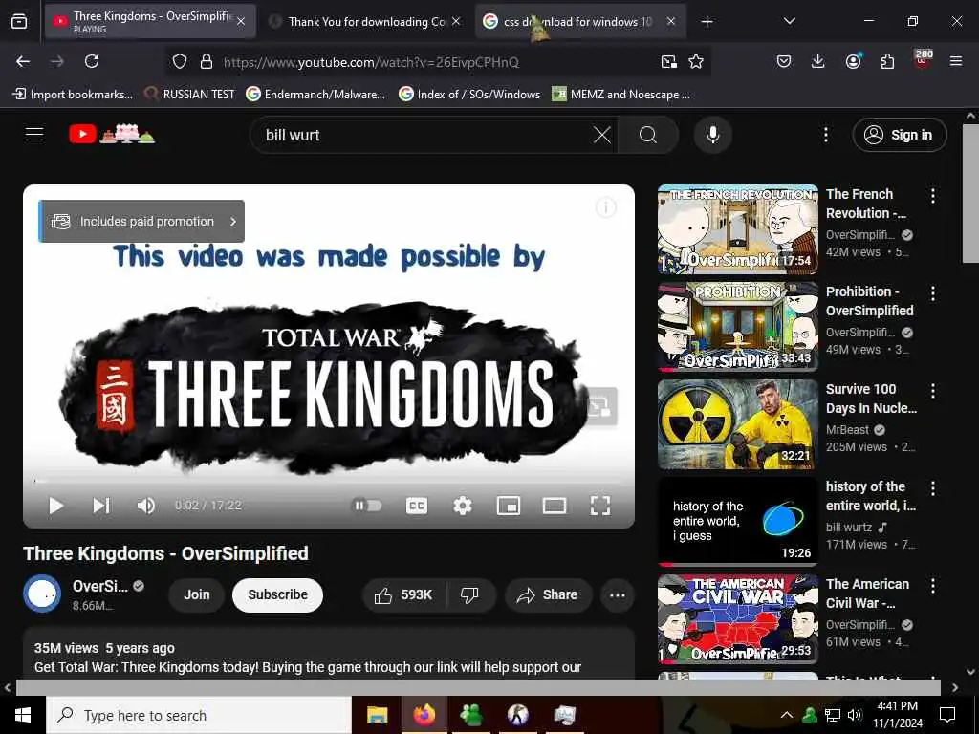Save page to Pocket
This screenshot has width=979, height=734.
point(784,61)
